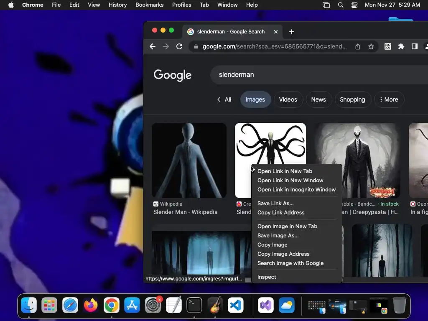428x321 pixels.
Task: Share this page via share icon
Action: point(358,47)
